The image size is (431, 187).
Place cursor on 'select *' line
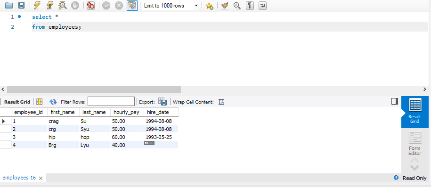tap(45, 17)
